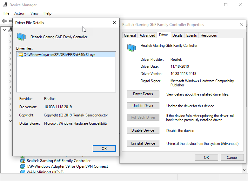Click the device tree scroll-down arrow
This screenshot has width=248, height=181.
point(245,170)
